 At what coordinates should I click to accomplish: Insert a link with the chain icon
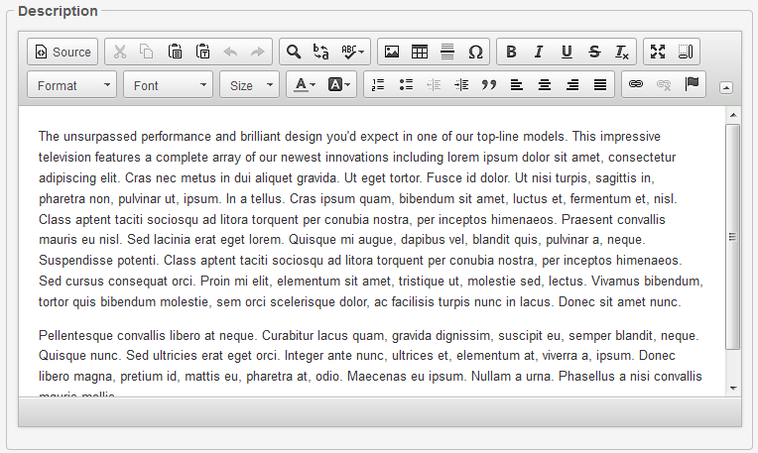coord(636,85)
